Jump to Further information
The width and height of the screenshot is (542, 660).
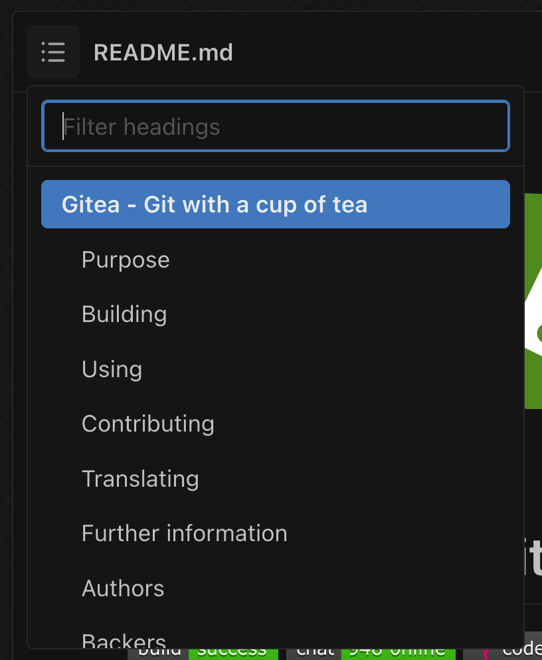[x=184, y=533]
